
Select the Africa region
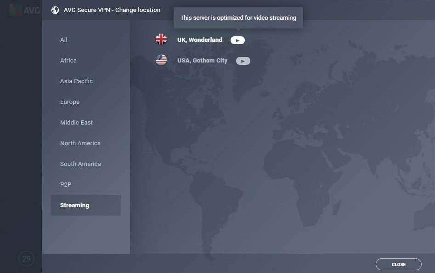coord(68,61)
